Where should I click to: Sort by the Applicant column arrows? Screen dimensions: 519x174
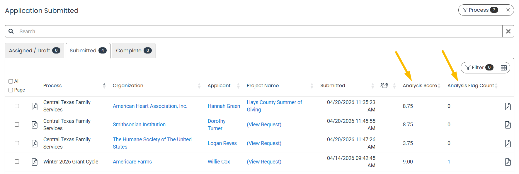coord(238,86)
